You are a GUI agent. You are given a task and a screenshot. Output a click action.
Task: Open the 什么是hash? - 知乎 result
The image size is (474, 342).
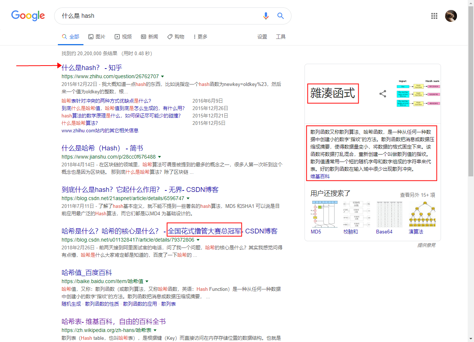tap(92, 67)
